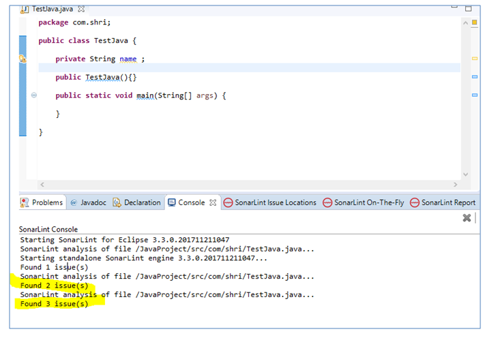This screenshot has height=338, width=496.
Task: Open the Problems view tab
Action: pos(42,202)
